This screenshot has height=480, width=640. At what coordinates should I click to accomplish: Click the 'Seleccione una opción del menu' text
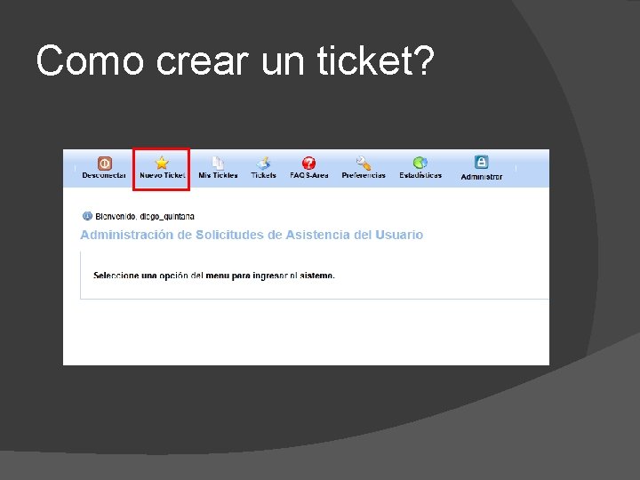tap(214, 276)
